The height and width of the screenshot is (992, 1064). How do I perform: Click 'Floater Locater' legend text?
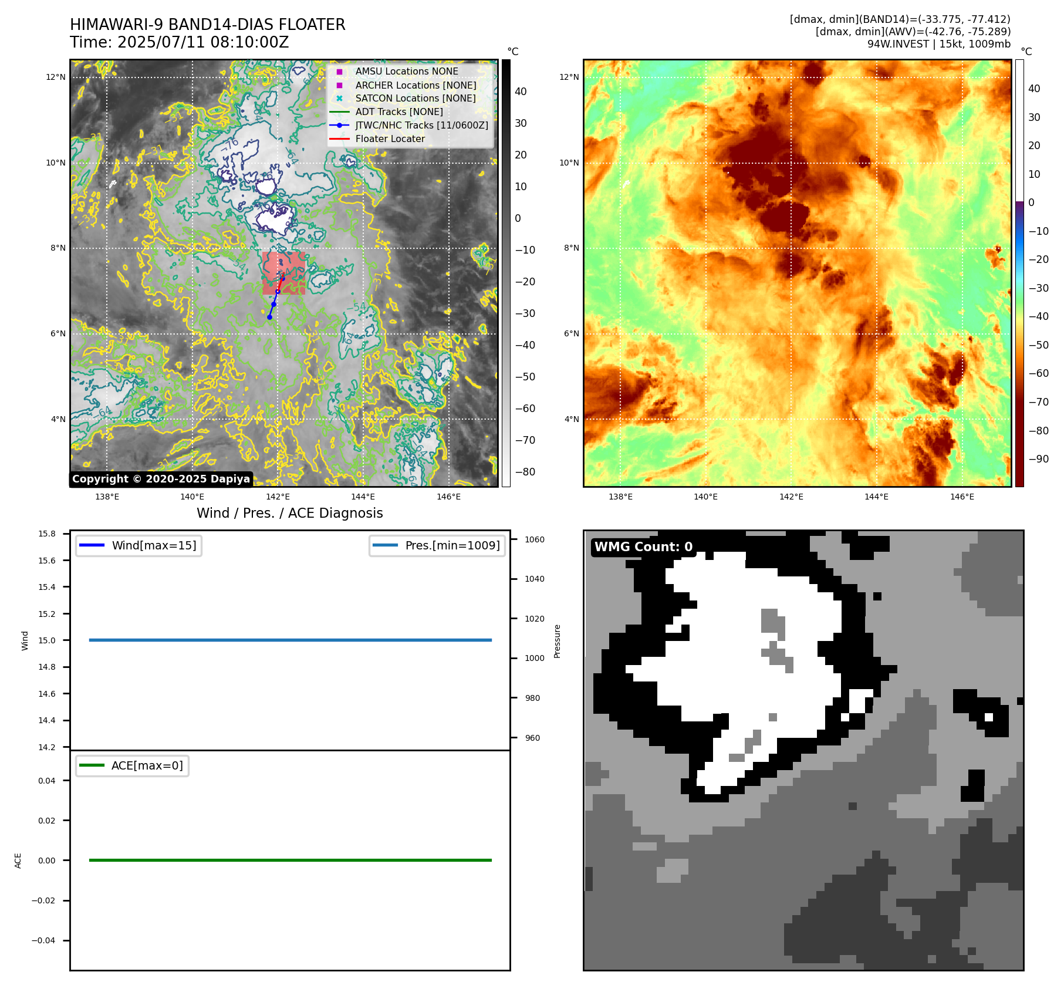tap(390, 139)
